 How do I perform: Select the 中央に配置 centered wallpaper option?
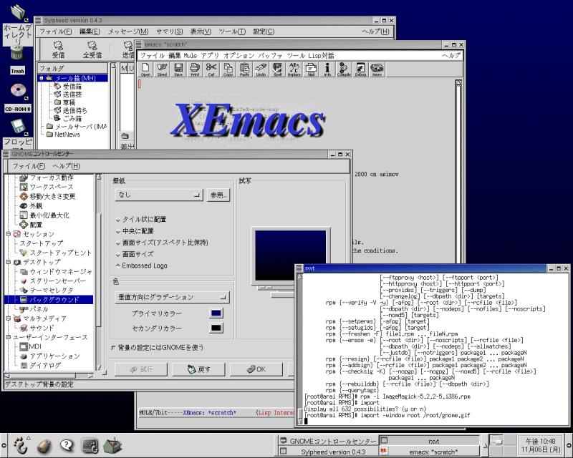pyautogui.click(x=135, y=231)
